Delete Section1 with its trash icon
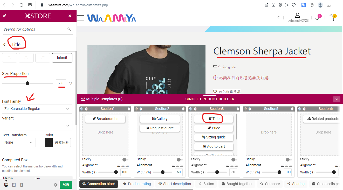The image size is (343, 190). (x=129, y=109)
